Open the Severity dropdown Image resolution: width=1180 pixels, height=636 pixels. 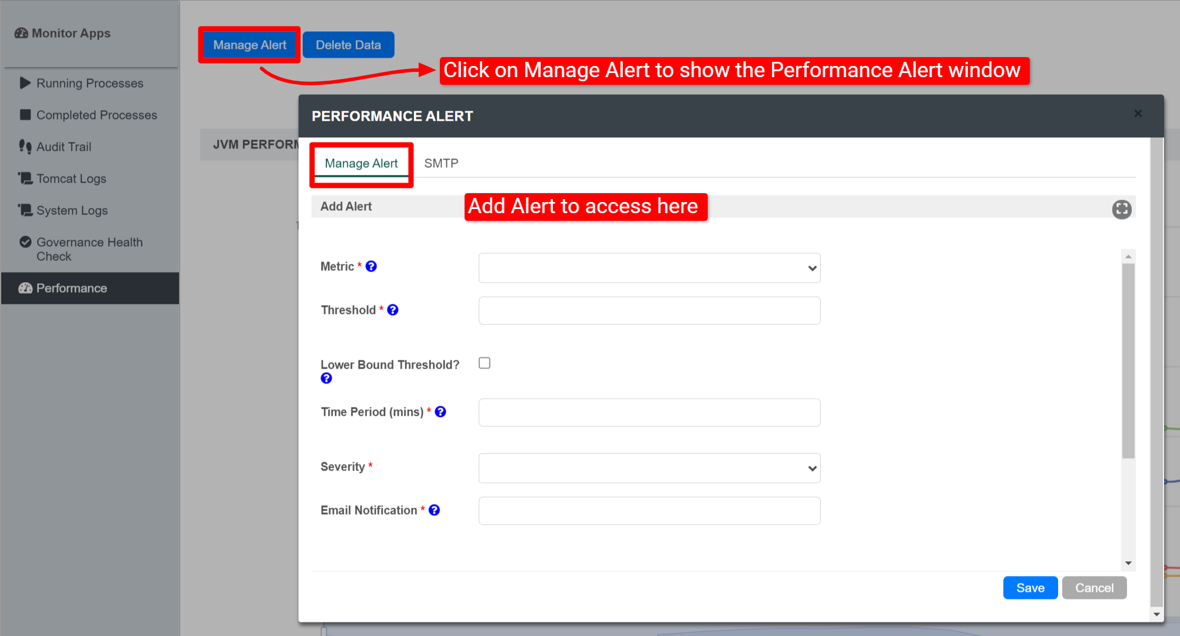coord(649,468)
